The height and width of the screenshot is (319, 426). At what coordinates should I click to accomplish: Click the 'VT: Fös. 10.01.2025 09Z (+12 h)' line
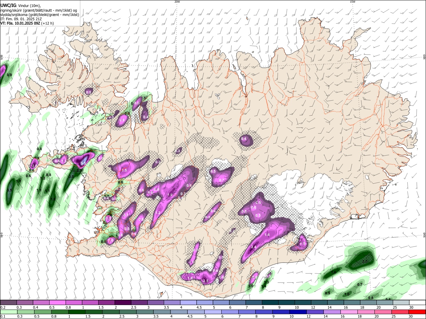pyautogui.click(x=27, y=23)
